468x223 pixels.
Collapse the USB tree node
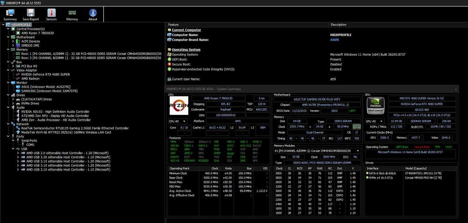[x=13, y=149]
